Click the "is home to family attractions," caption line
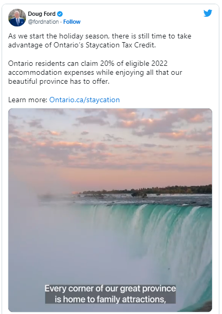Image resolution: width=222 pixels, height=314 pixels. [x=110, y=299]
